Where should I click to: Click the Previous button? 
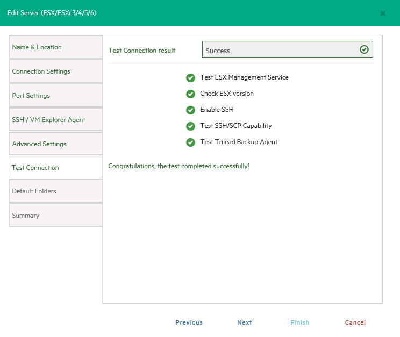click(x=189, y=322)
